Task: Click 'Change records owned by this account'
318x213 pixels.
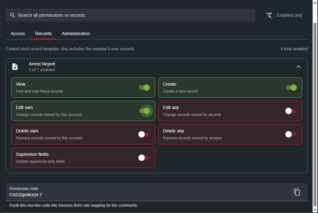Action: tap(49, 115)
